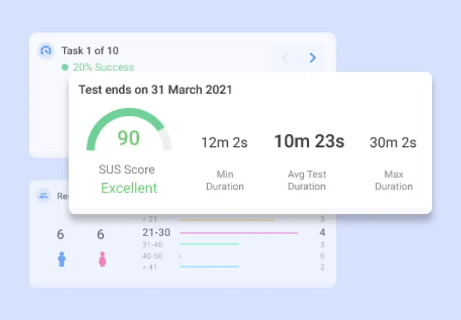Click the respondents group icon
This screenshot has width=461, height=320.
pyautogui.click(x=44, y=196)
